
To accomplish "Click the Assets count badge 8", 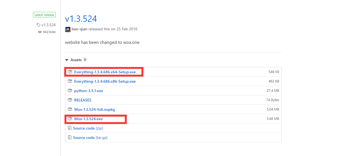I will coord(85,60).
